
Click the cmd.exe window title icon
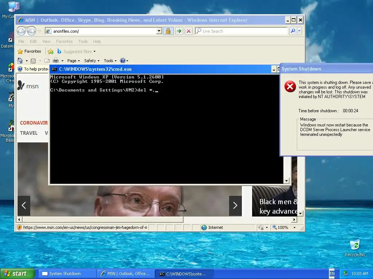pyautogui.click(x=54, y=69)
